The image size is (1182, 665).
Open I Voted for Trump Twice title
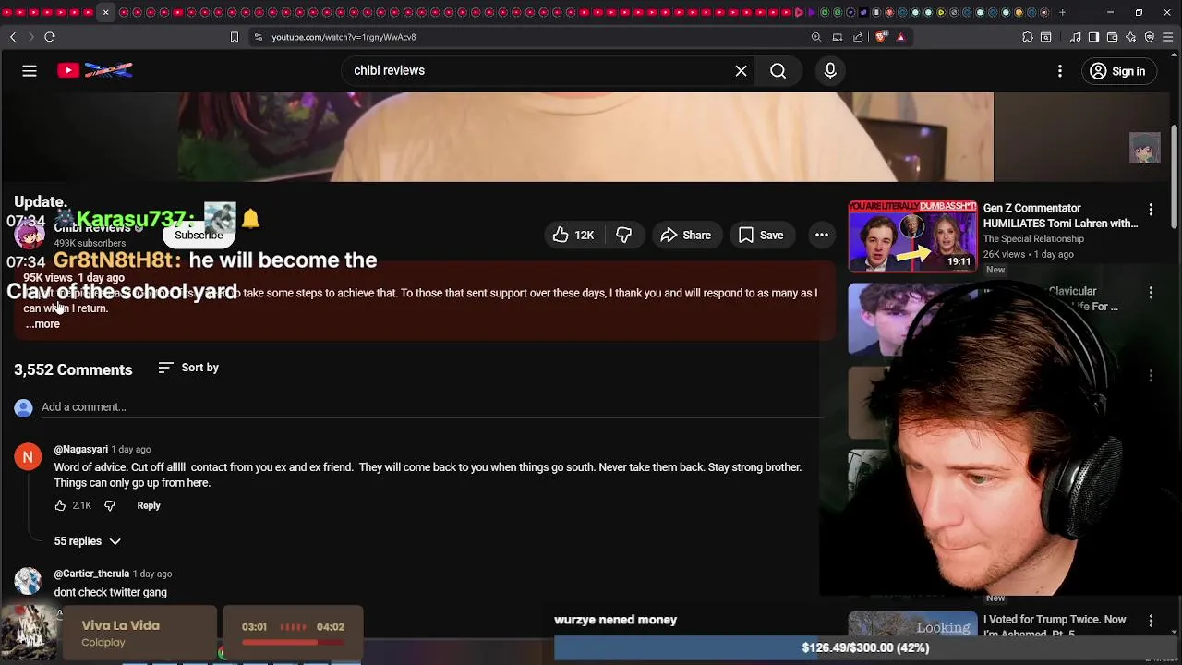1055,626
